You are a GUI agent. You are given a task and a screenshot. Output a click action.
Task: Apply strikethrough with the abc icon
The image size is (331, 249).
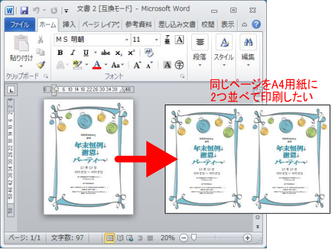tap(105, 53)
